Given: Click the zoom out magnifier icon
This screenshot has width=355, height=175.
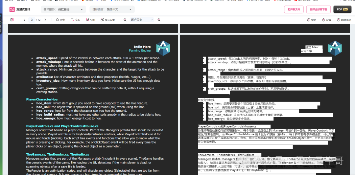Looking at the screenshot, I should (125, 20).
